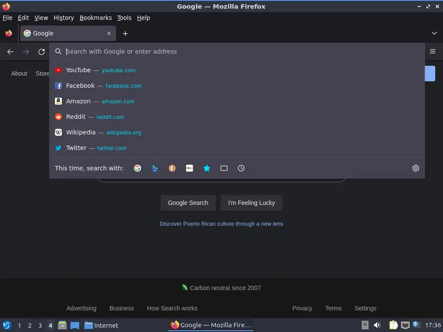Select the Amazon suggestion
Viewport: 443px width, 332px height.
[x=237, y=101]
